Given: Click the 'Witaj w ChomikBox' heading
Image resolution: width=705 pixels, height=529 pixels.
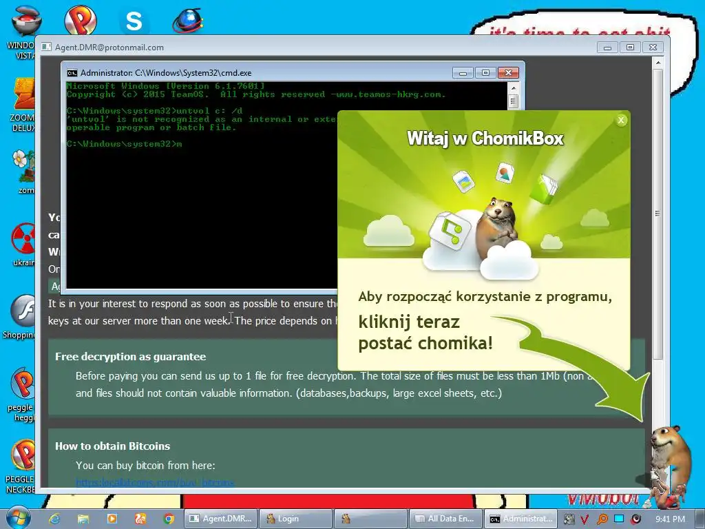Looking at the screenshot, I should click(485, 138).
